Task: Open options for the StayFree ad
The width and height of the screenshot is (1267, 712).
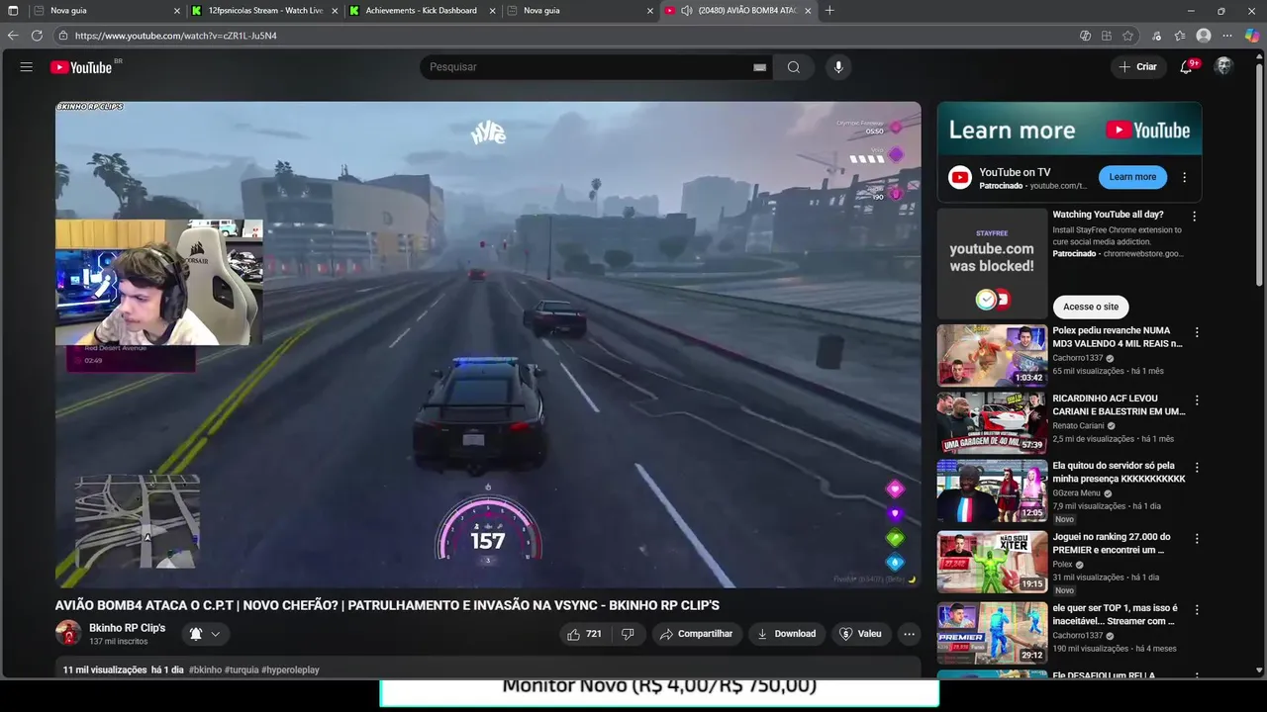Action: (x=1194, y=216)
